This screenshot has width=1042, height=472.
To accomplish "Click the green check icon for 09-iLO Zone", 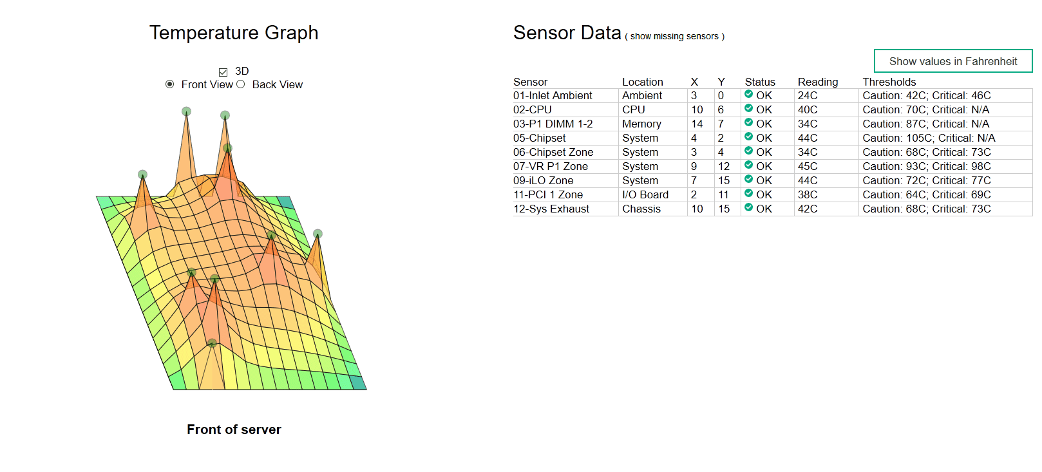I will (x=748, y=179).
